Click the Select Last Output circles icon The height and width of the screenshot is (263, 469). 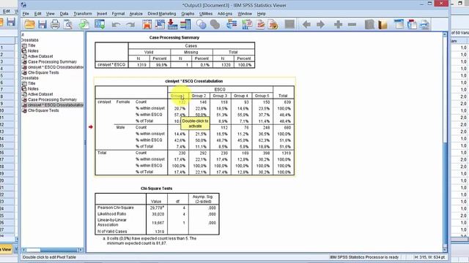click(x=202, y=24)
